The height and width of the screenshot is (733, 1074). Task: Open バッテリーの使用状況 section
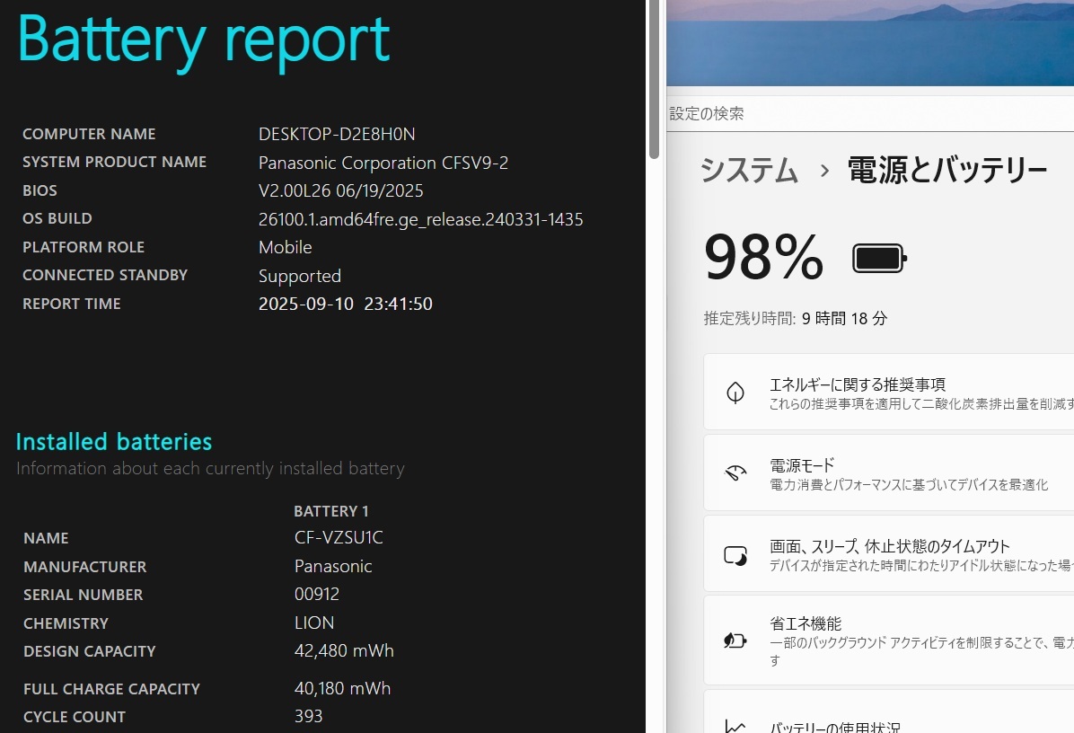[x=889, y=714]
